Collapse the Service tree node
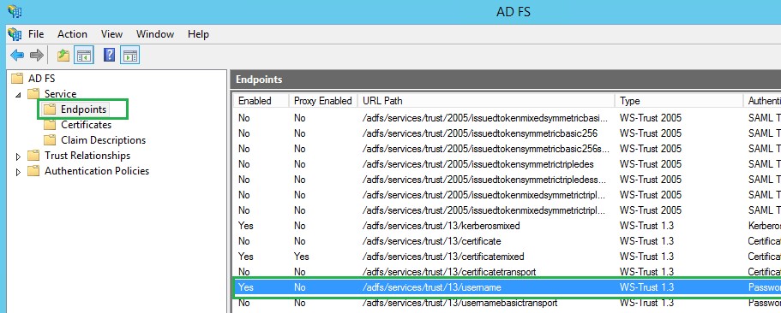Viewport: 781px width, 313px height. tap(18, 94)
